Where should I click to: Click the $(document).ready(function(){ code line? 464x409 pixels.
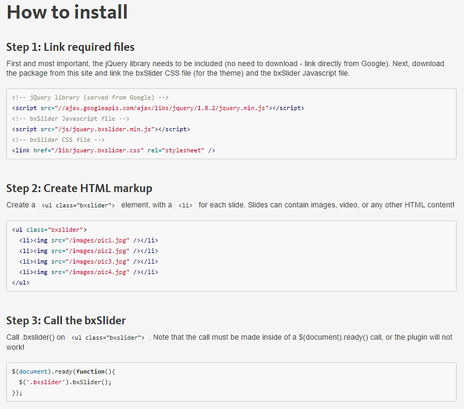pyautogui.click(x=64, y=372)
